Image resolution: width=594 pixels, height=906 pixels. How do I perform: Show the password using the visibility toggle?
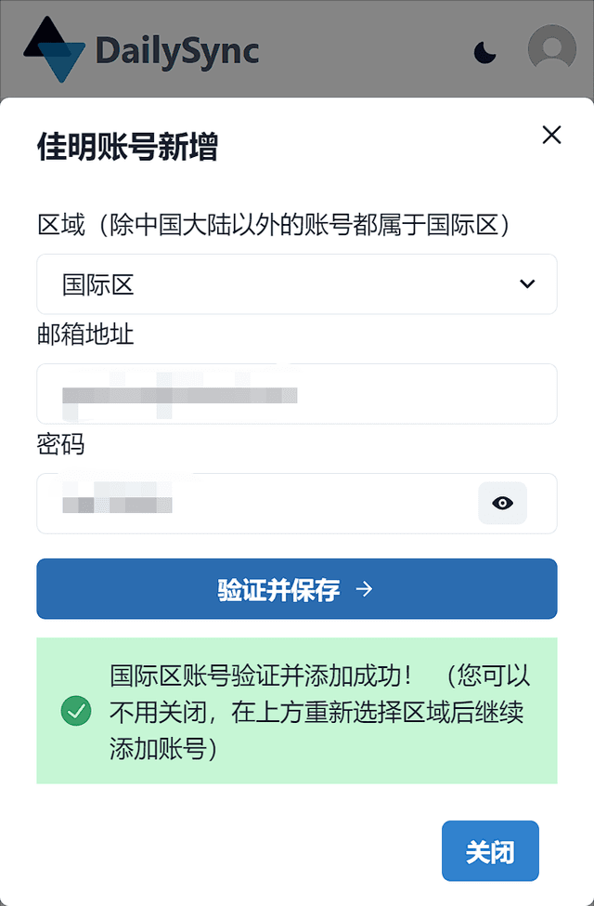point(502,503)
